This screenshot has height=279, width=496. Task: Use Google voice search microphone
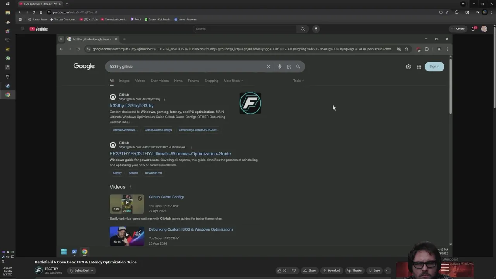point(279,67)
